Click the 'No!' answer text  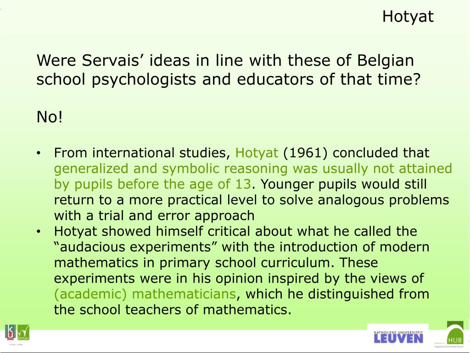50,117
